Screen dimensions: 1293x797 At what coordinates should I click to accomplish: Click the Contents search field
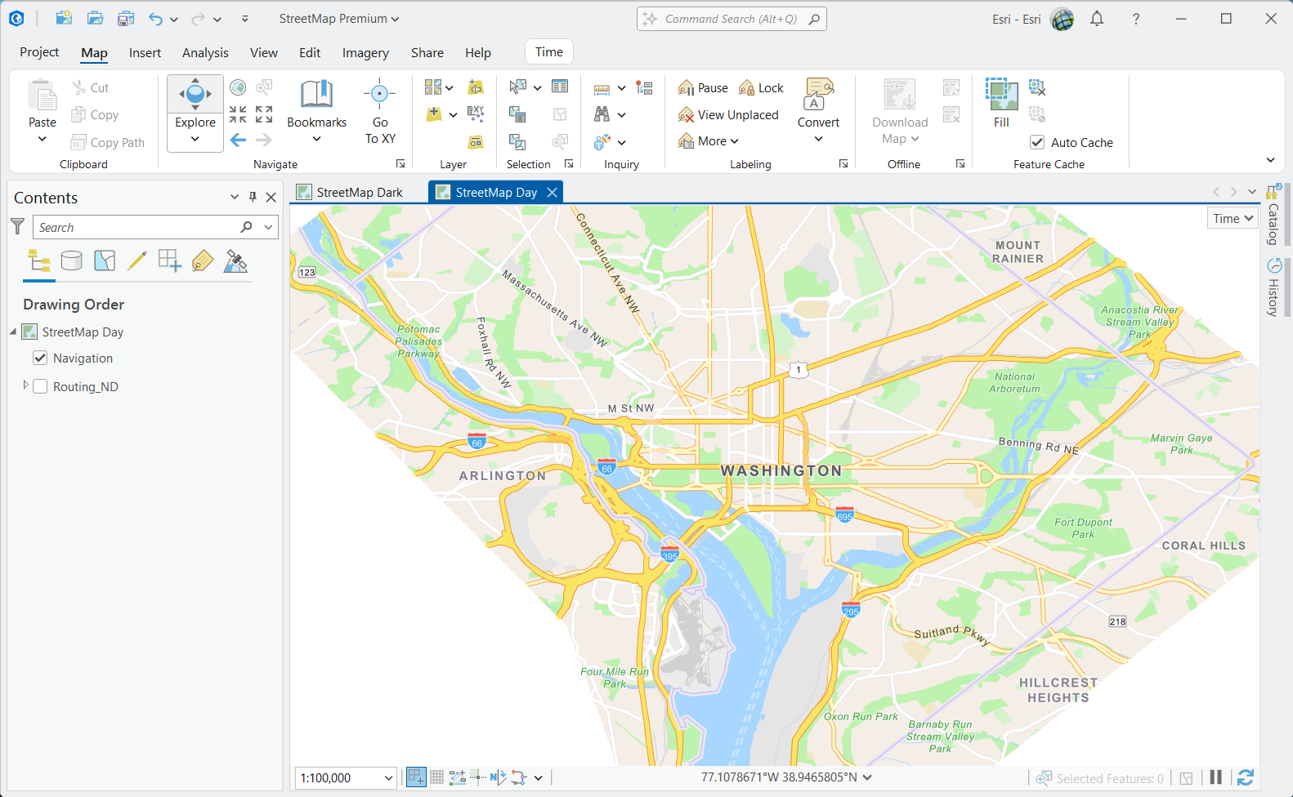click(135, 227)
